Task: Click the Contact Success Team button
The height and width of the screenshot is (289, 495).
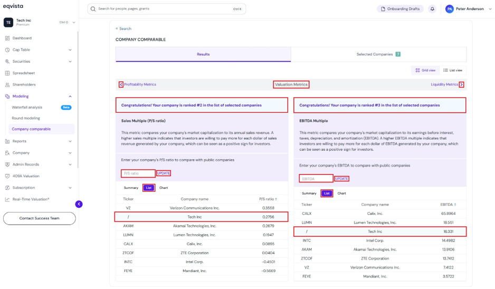Action: tap(40, 218)
